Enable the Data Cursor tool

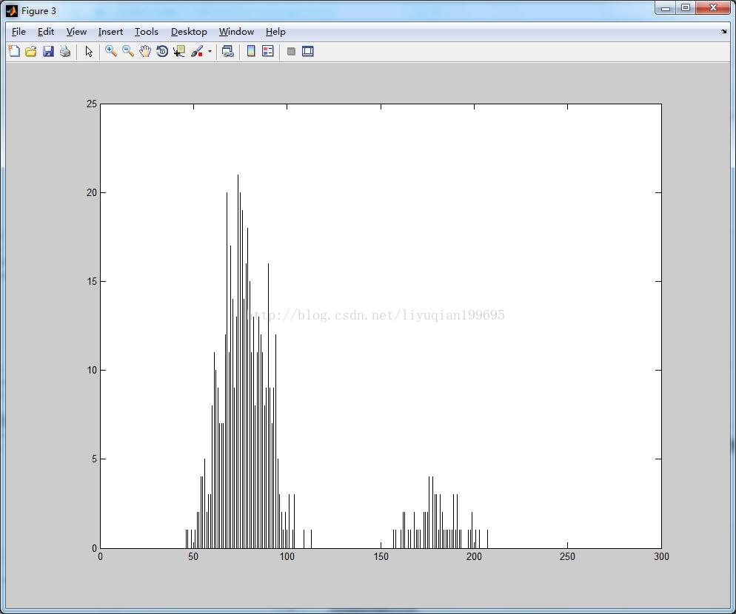179,51
